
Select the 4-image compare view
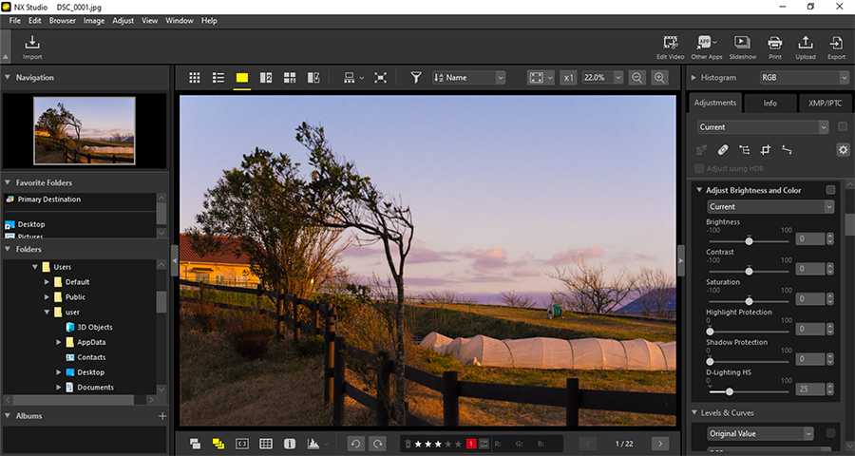coord(290,78)
